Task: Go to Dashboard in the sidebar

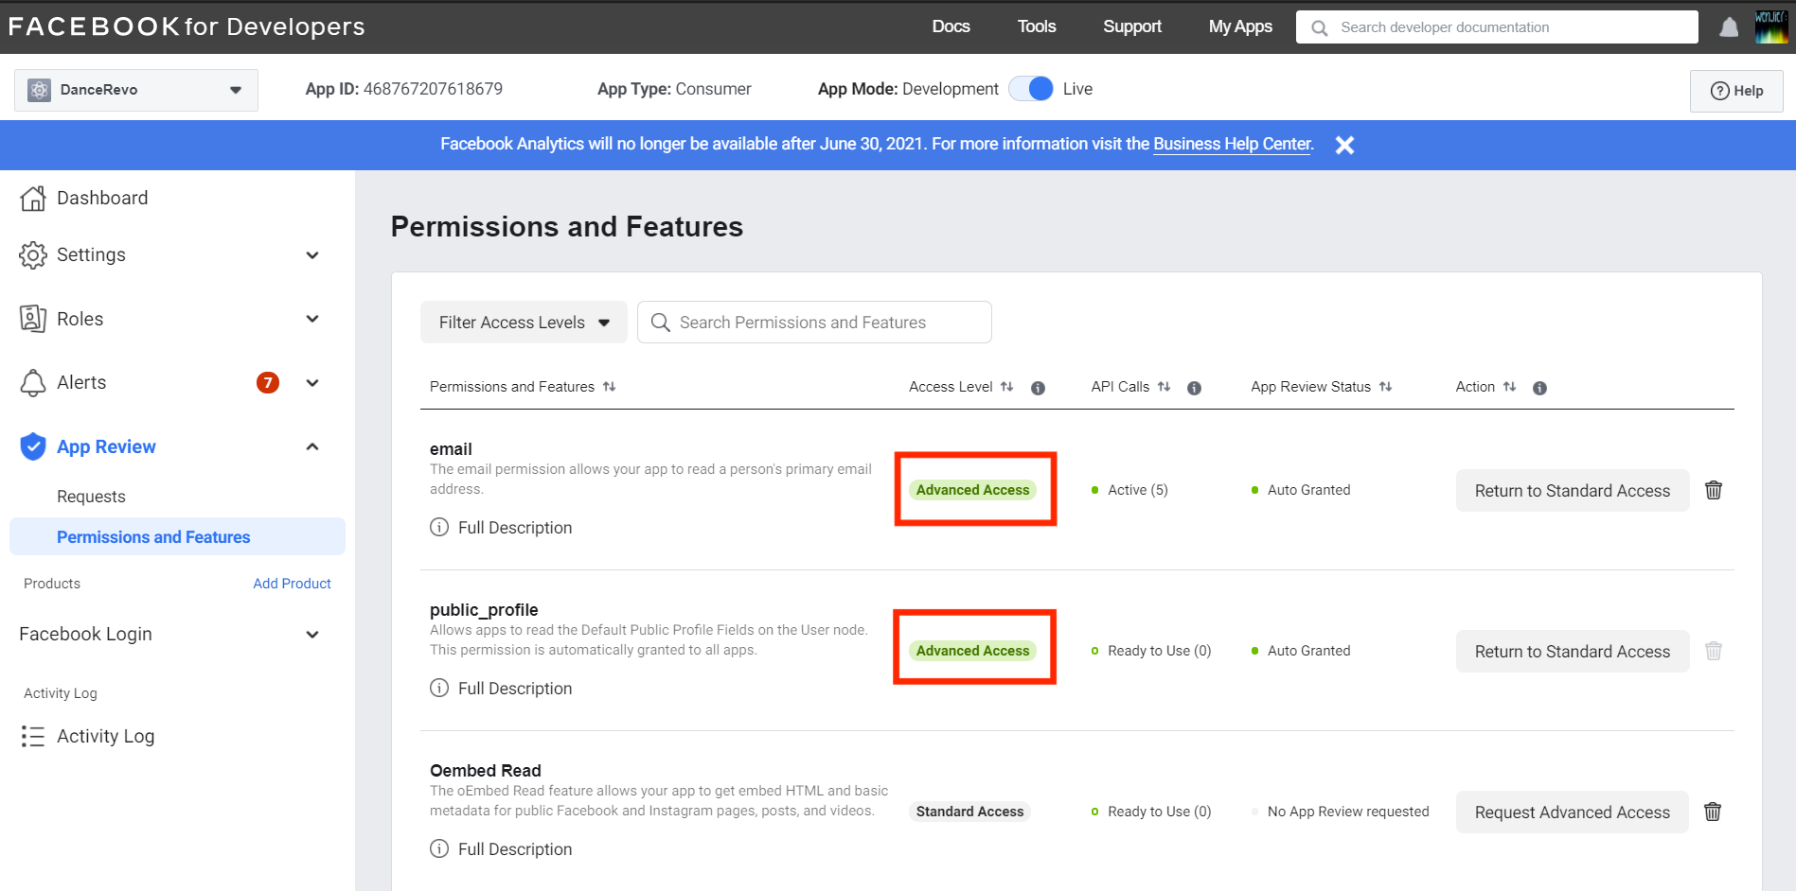Action: click(x=102, y=198)
